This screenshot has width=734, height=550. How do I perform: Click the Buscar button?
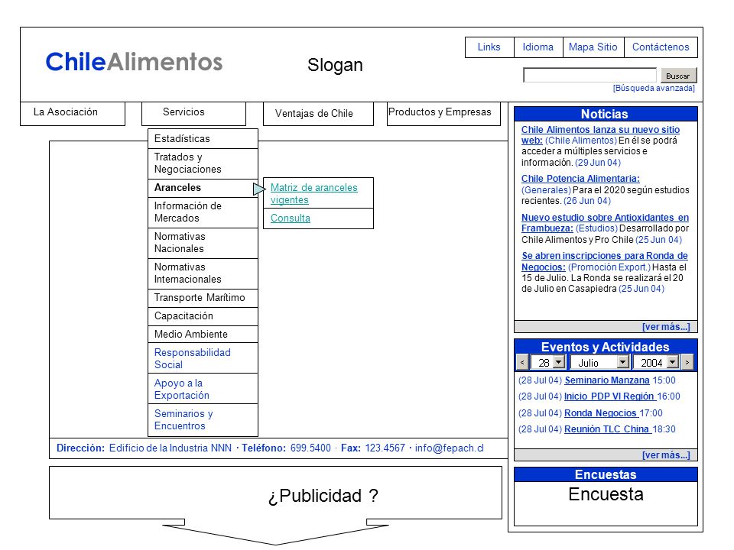tap(679, 76)
